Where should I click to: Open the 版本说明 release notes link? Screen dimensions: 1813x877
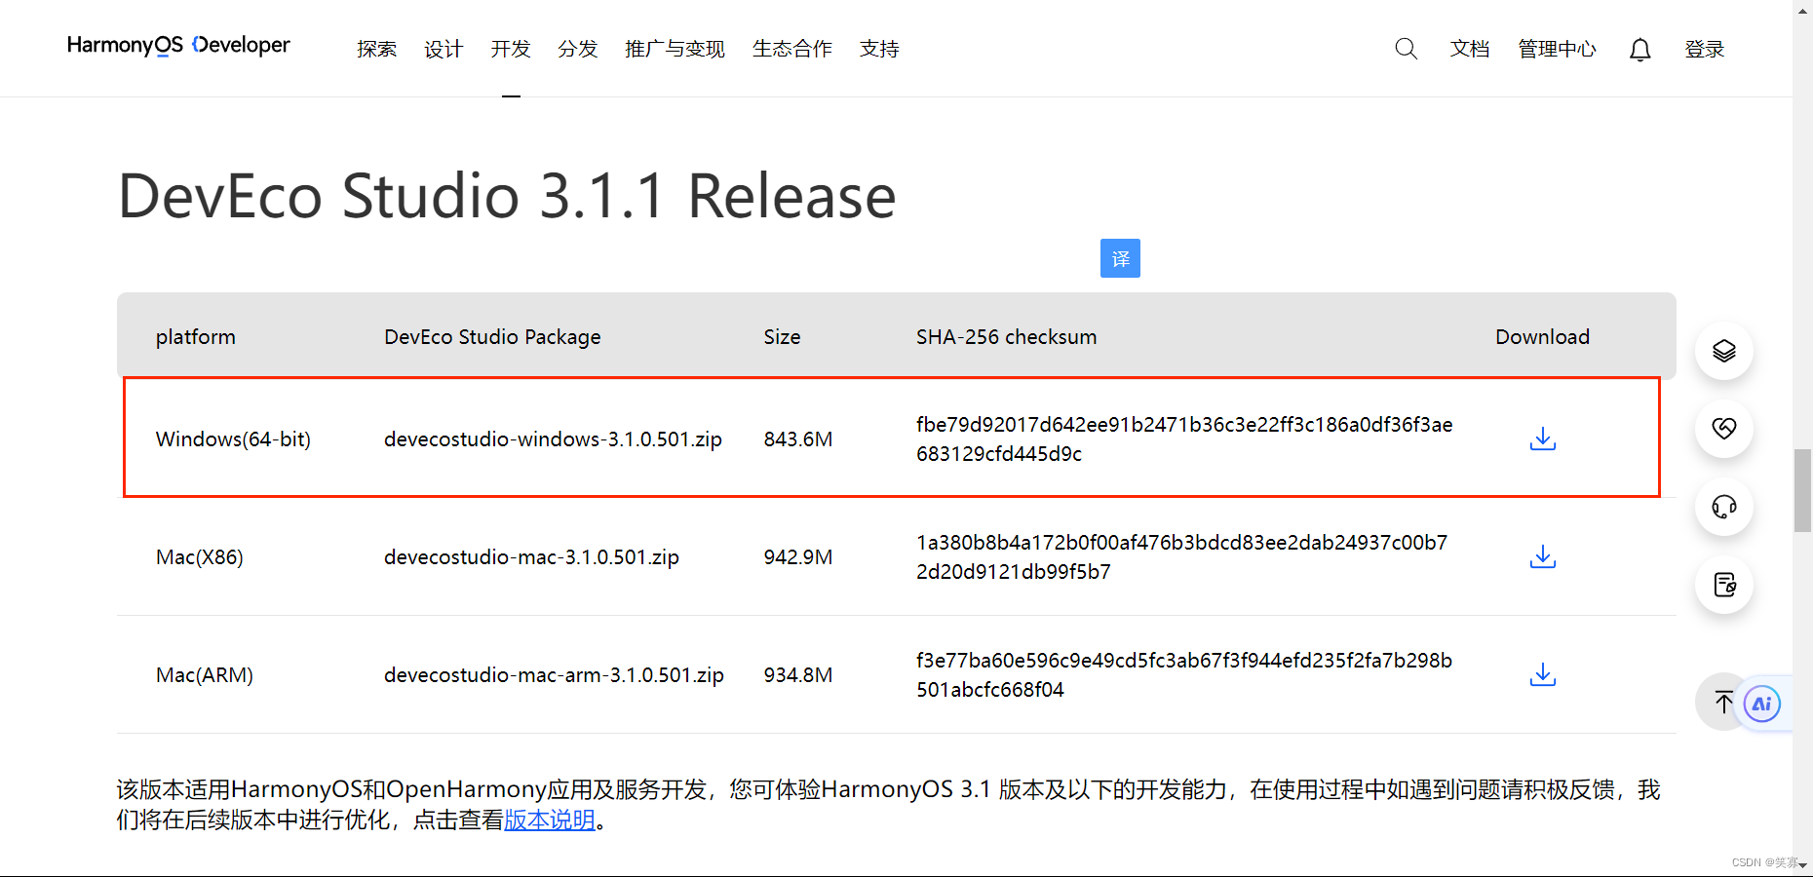pyautogui.click(x=549, y=820)
